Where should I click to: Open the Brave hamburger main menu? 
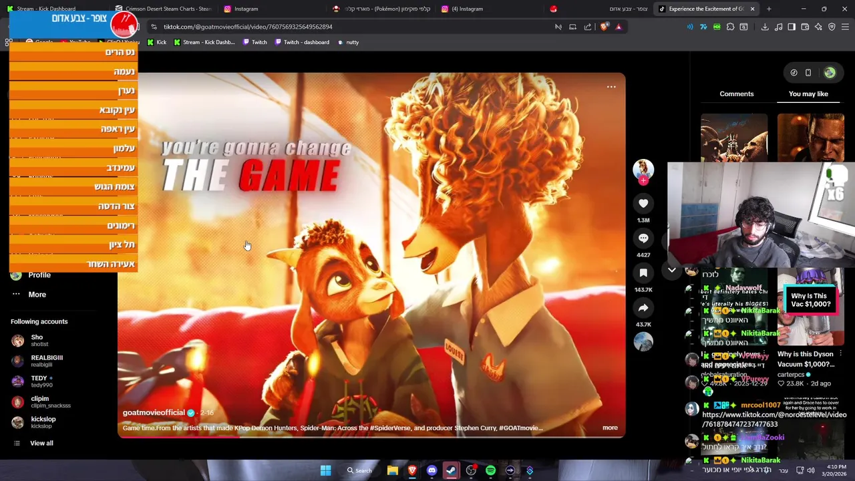pyautogui.click(x=845, y=27)
